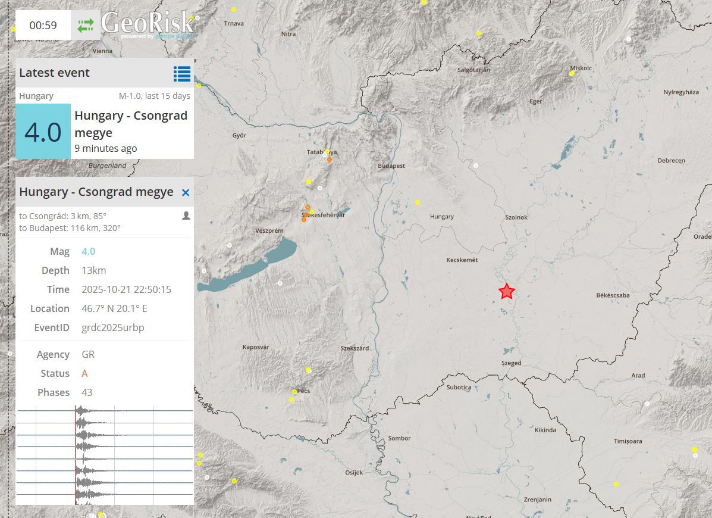This screenshot has width=712, height=518.
Task: Open the seismogram waveform preview
Action: pyautogui.click(x=105, y=455)
